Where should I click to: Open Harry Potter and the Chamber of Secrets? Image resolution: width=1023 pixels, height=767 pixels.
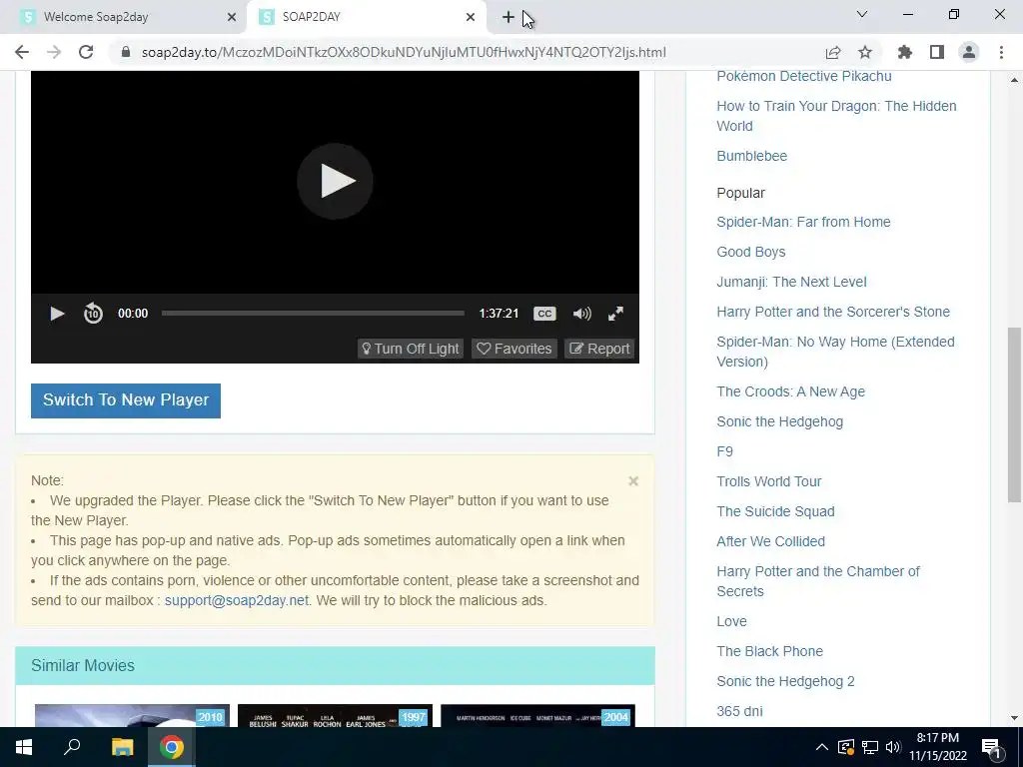coord(818,581)
